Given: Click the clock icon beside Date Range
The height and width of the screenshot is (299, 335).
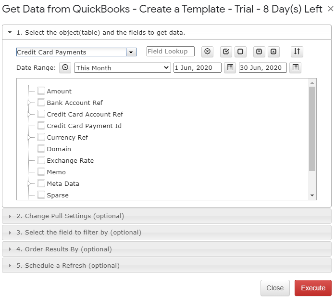Looking at the screenshot, I should 65,67.
